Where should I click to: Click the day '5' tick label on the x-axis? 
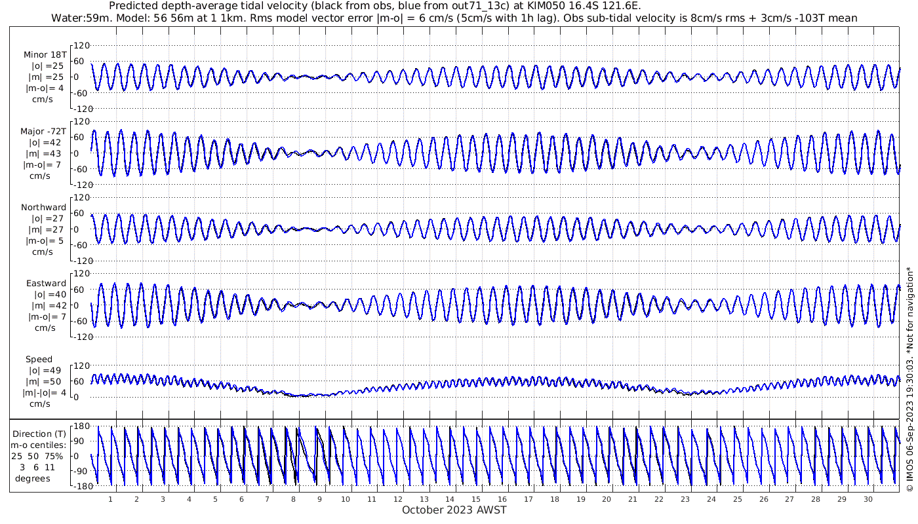pyautogui.click(x=215, y=499)
